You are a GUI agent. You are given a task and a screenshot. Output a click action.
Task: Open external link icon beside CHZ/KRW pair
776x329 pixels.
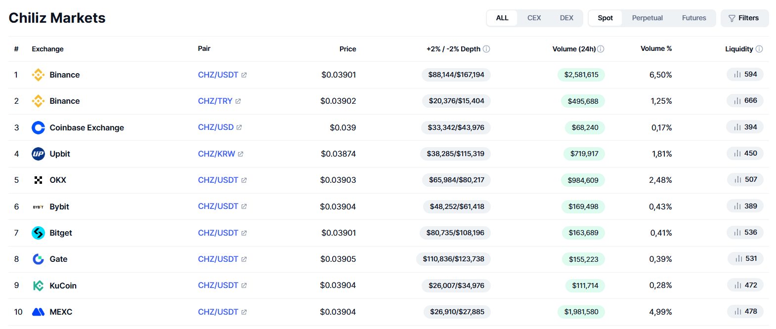pyautogui.click(x=241, y=154)
